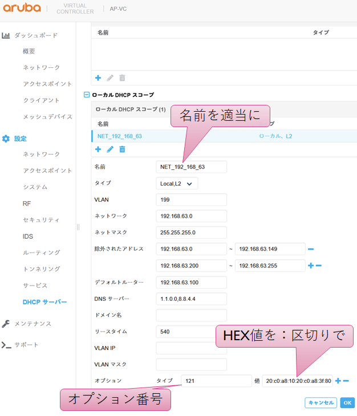Select the NET_192_168_63 table row
This screenshot has width=357, height=416.
click(224, 136)
